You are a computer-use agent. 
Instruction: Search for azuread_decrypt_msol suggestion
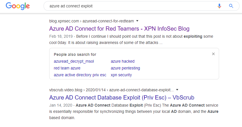74,61
